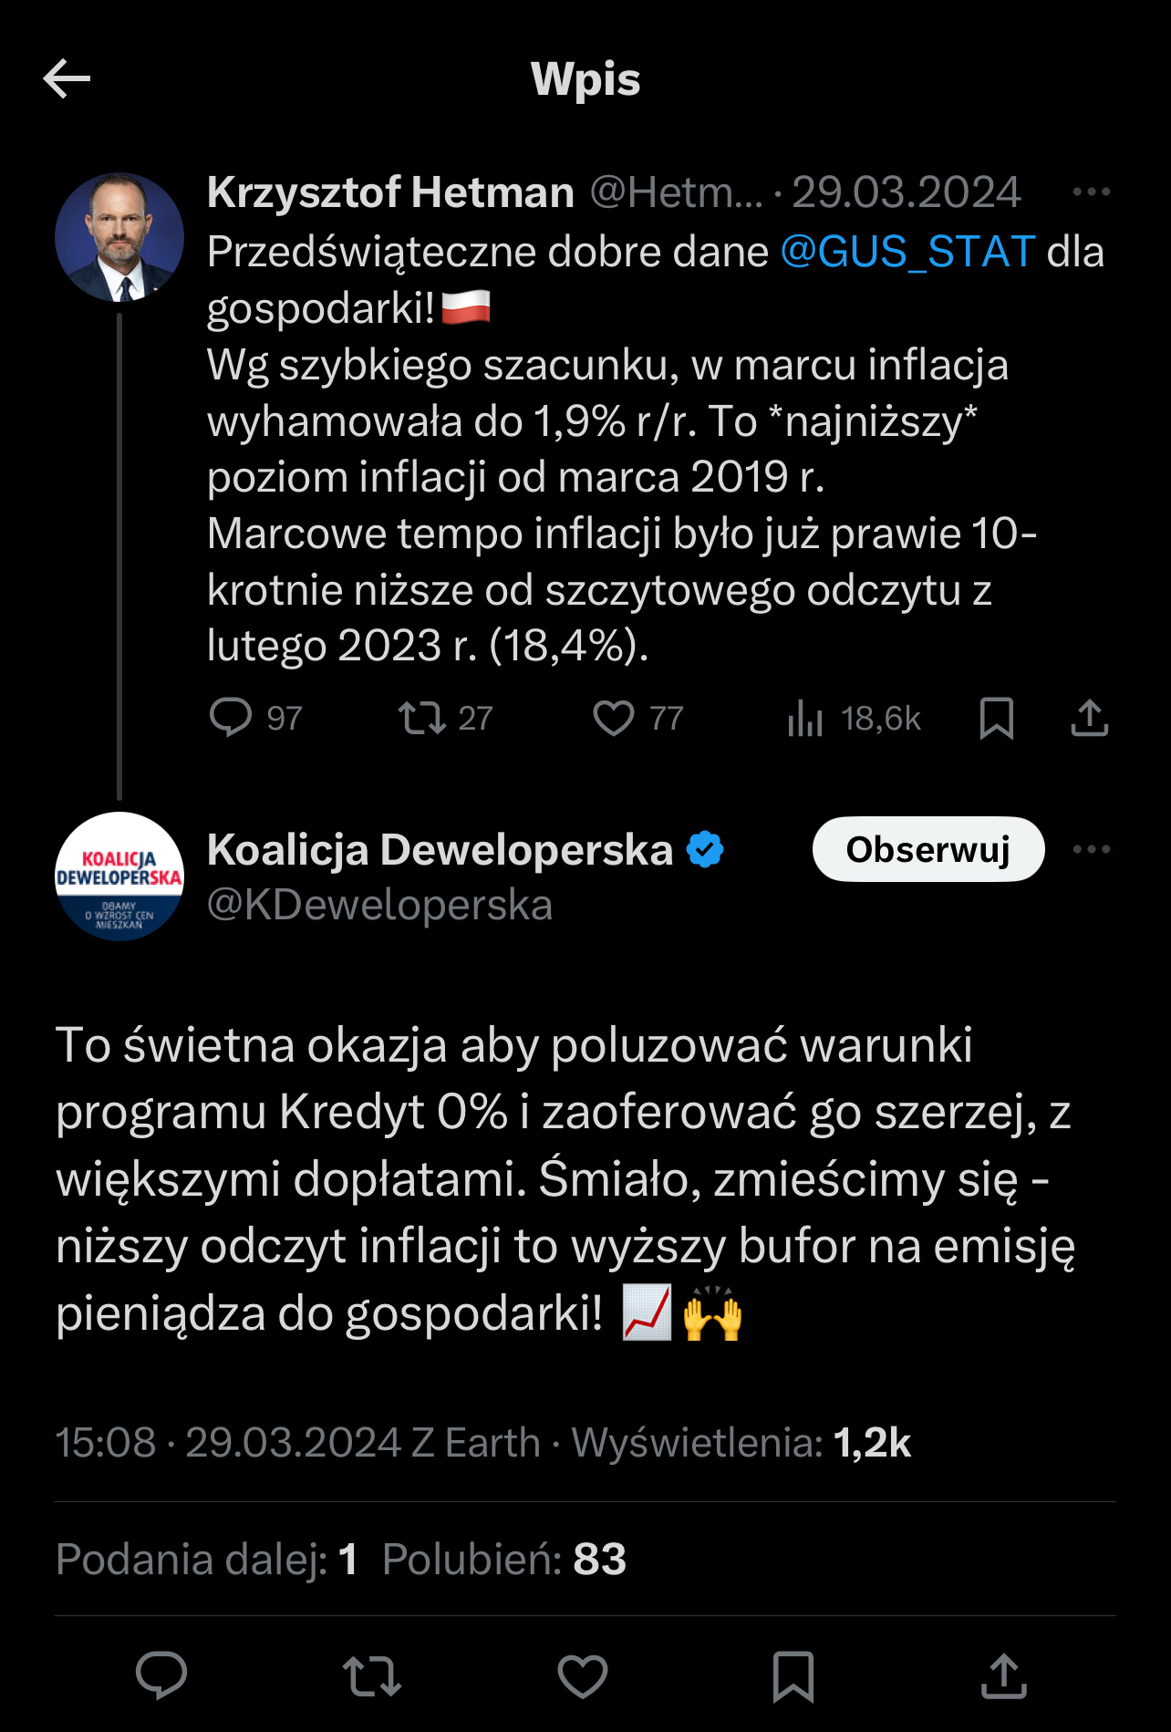Repost the Koalicja Deweloperska post
The width and height of the screenshot is (1171, 1732).
372,1676
